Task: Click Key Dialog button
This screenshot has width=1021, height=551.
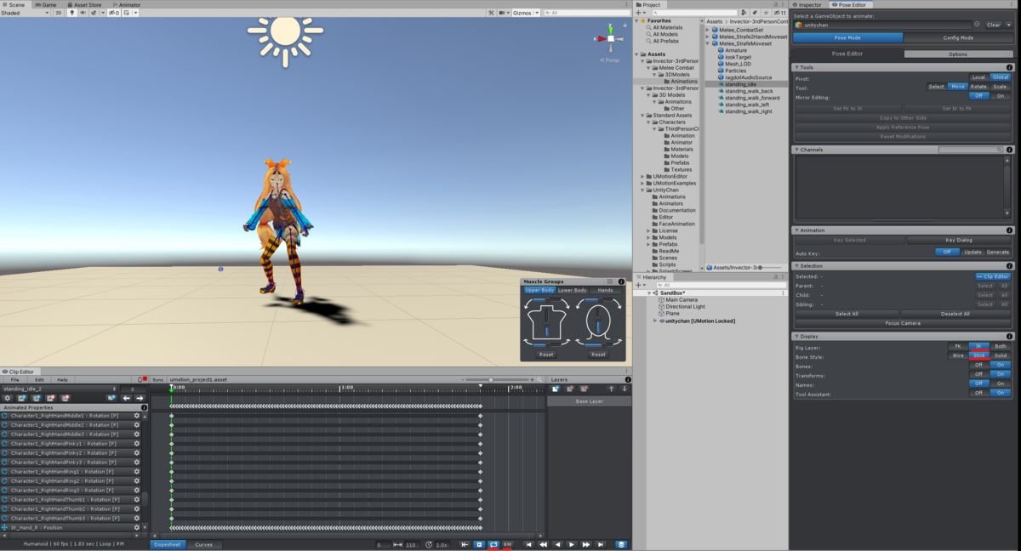Action: (x=958, y=240)
